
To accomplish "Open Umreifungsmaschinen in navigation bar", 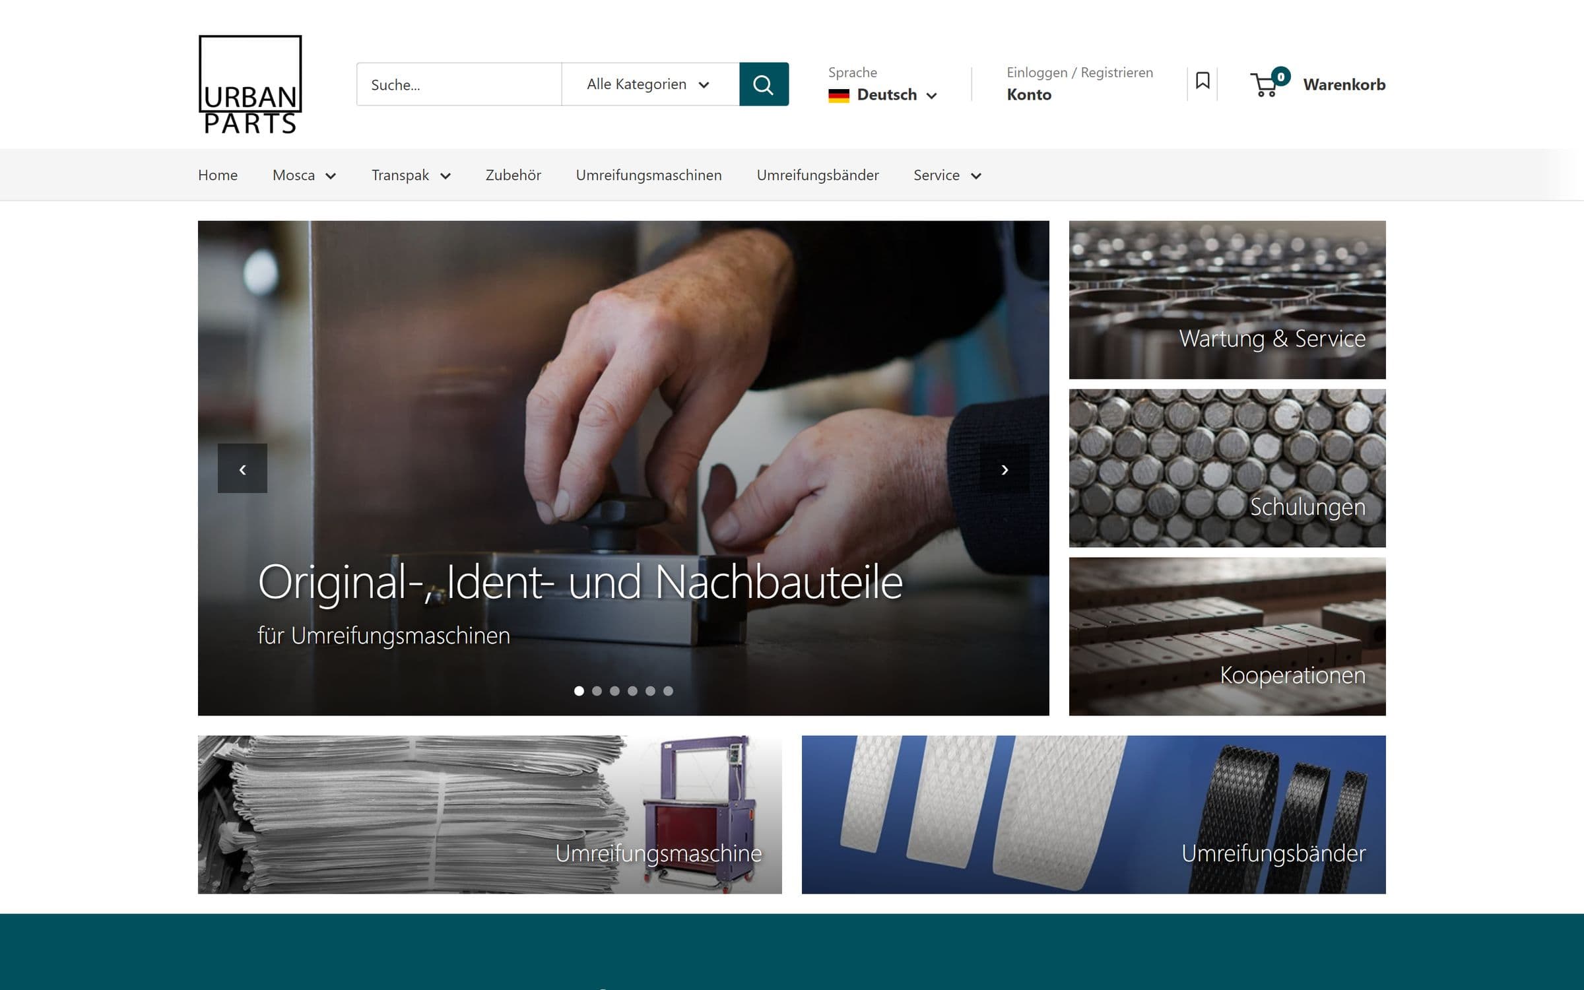I will click(649, 175).
